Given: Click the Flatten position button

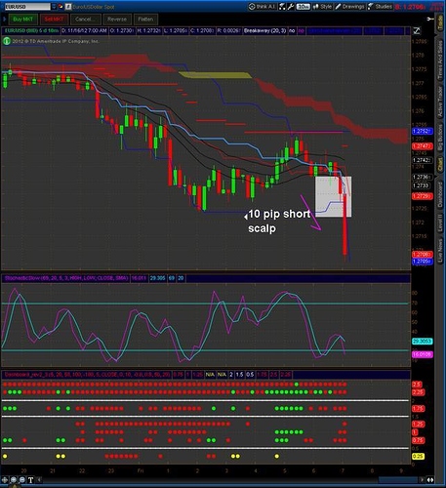Looking at the screenshot, I should pos(145,20).
